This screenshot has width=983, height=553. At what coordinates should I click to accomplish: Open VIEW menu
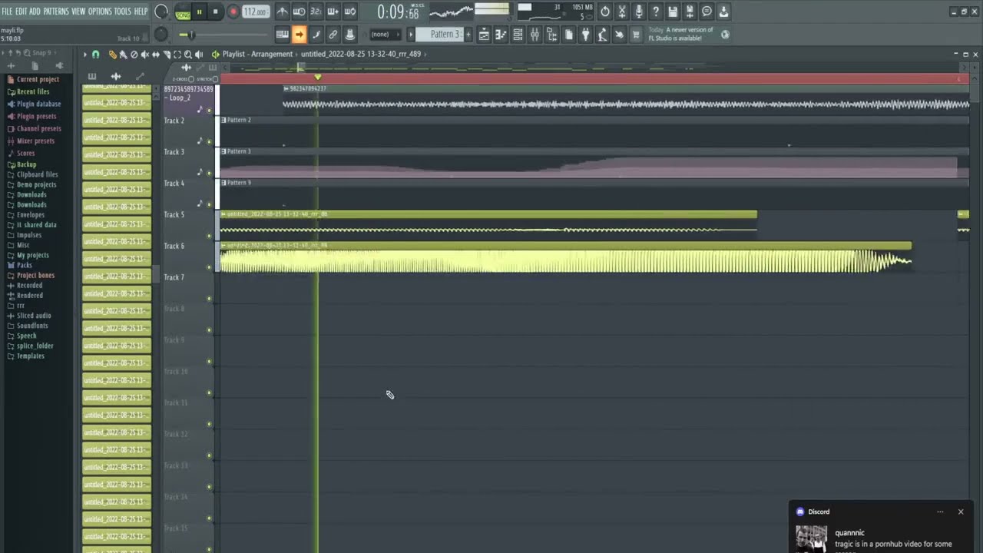(78, 12)
